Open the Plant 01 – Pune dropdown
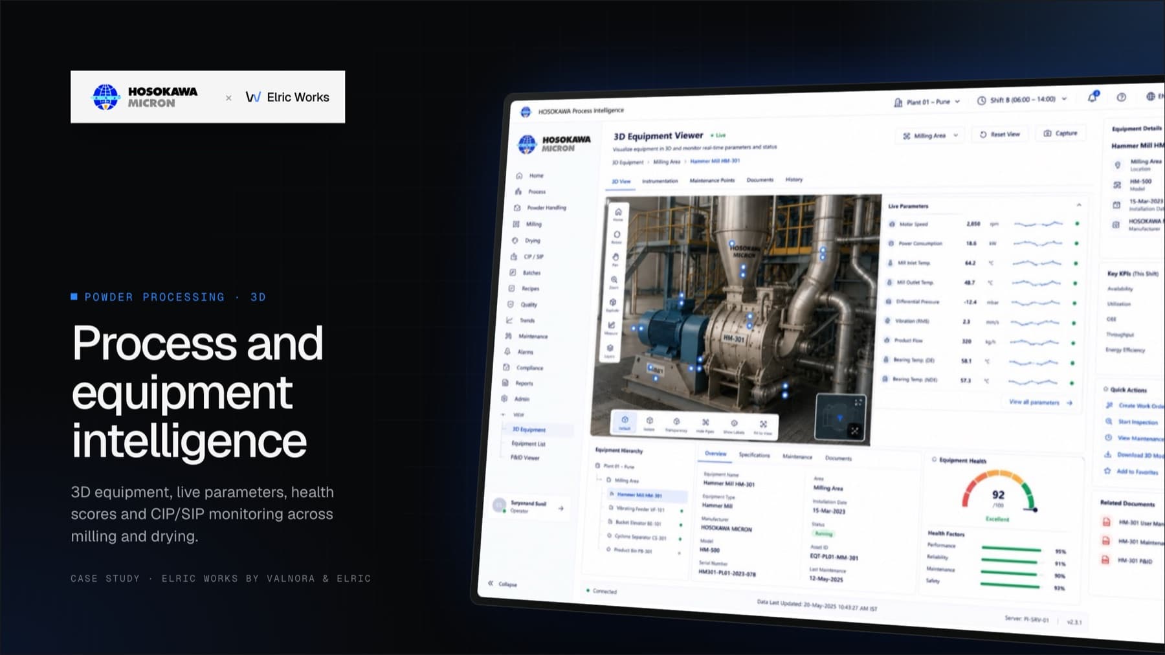Image resolution: width=1165 pixels, height=655 pixels. tap(927, 102)
